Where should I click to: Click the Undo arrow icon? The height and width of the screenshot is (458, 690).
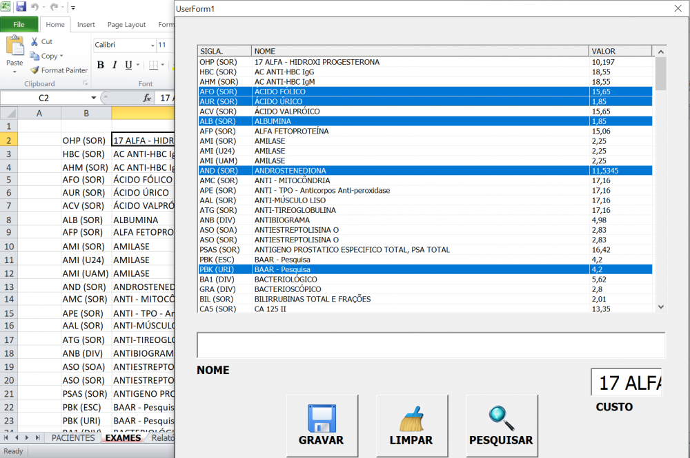click(35, 7)
